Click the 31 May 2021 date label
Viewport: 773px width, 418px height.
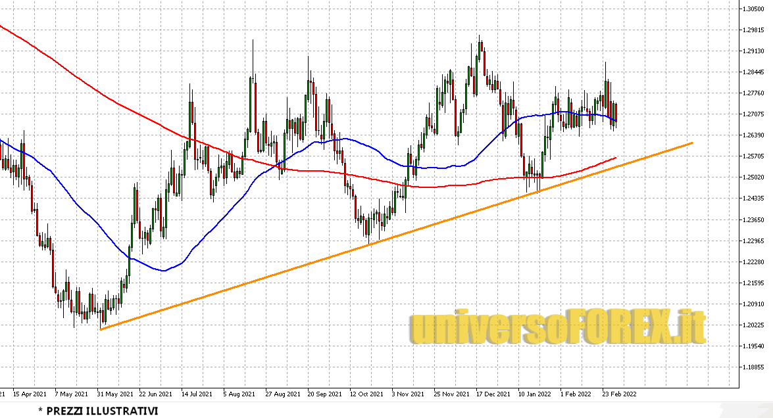[113, 394]
